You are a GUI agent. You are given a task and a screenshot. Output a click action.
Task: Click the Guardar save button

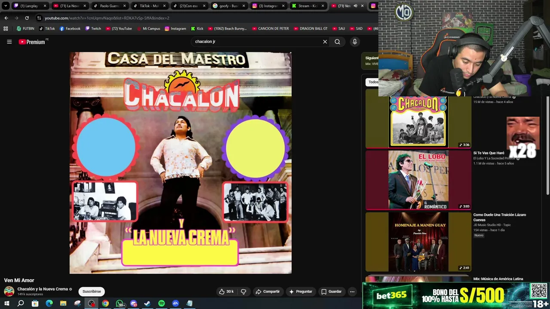331,291
